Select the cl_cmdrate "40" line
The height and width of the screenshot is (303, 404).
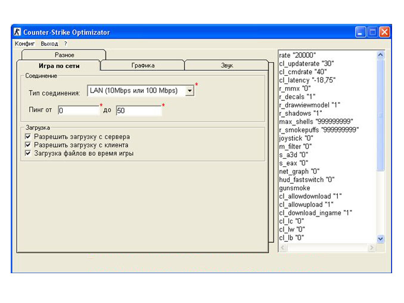click(x=303, y=72)
